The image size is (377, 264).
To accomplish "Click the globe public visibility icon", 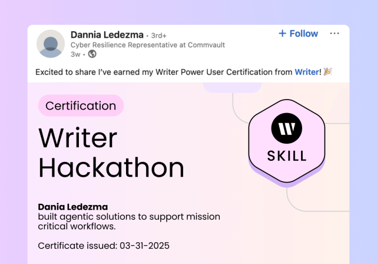I will click(x=92, y=54).
